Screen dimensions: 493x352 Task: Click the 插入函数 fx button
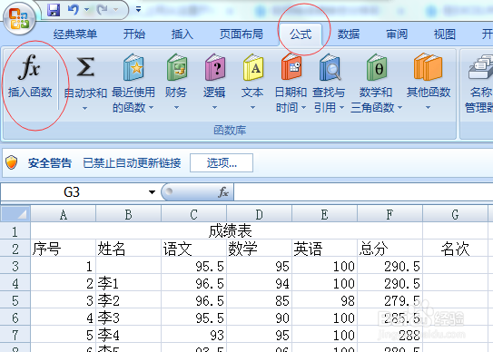pyautogui.click(x=30, y=76)
